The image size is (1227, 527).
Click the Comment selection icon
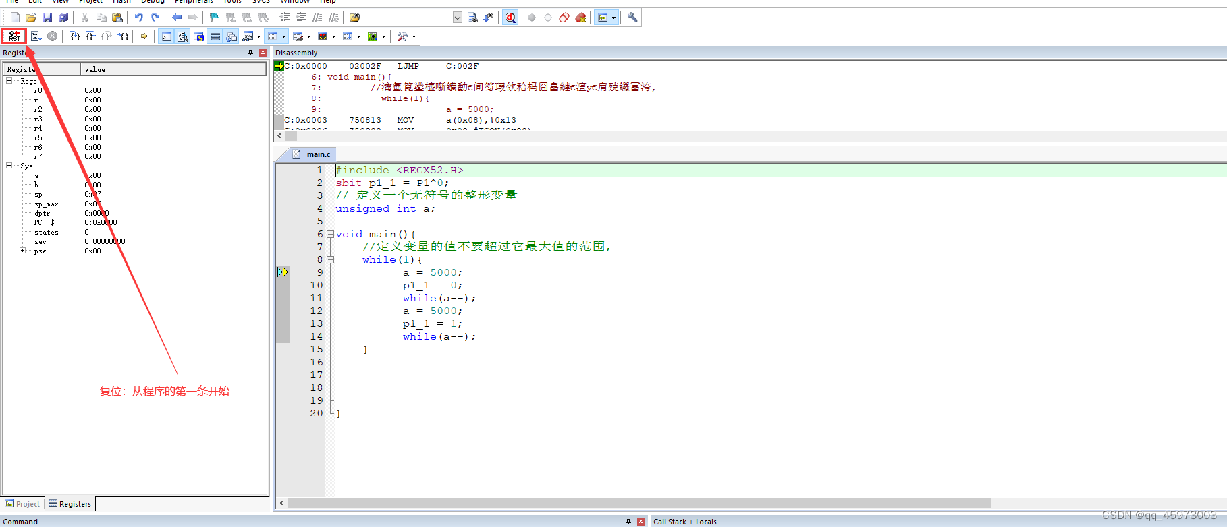[318, 18]
